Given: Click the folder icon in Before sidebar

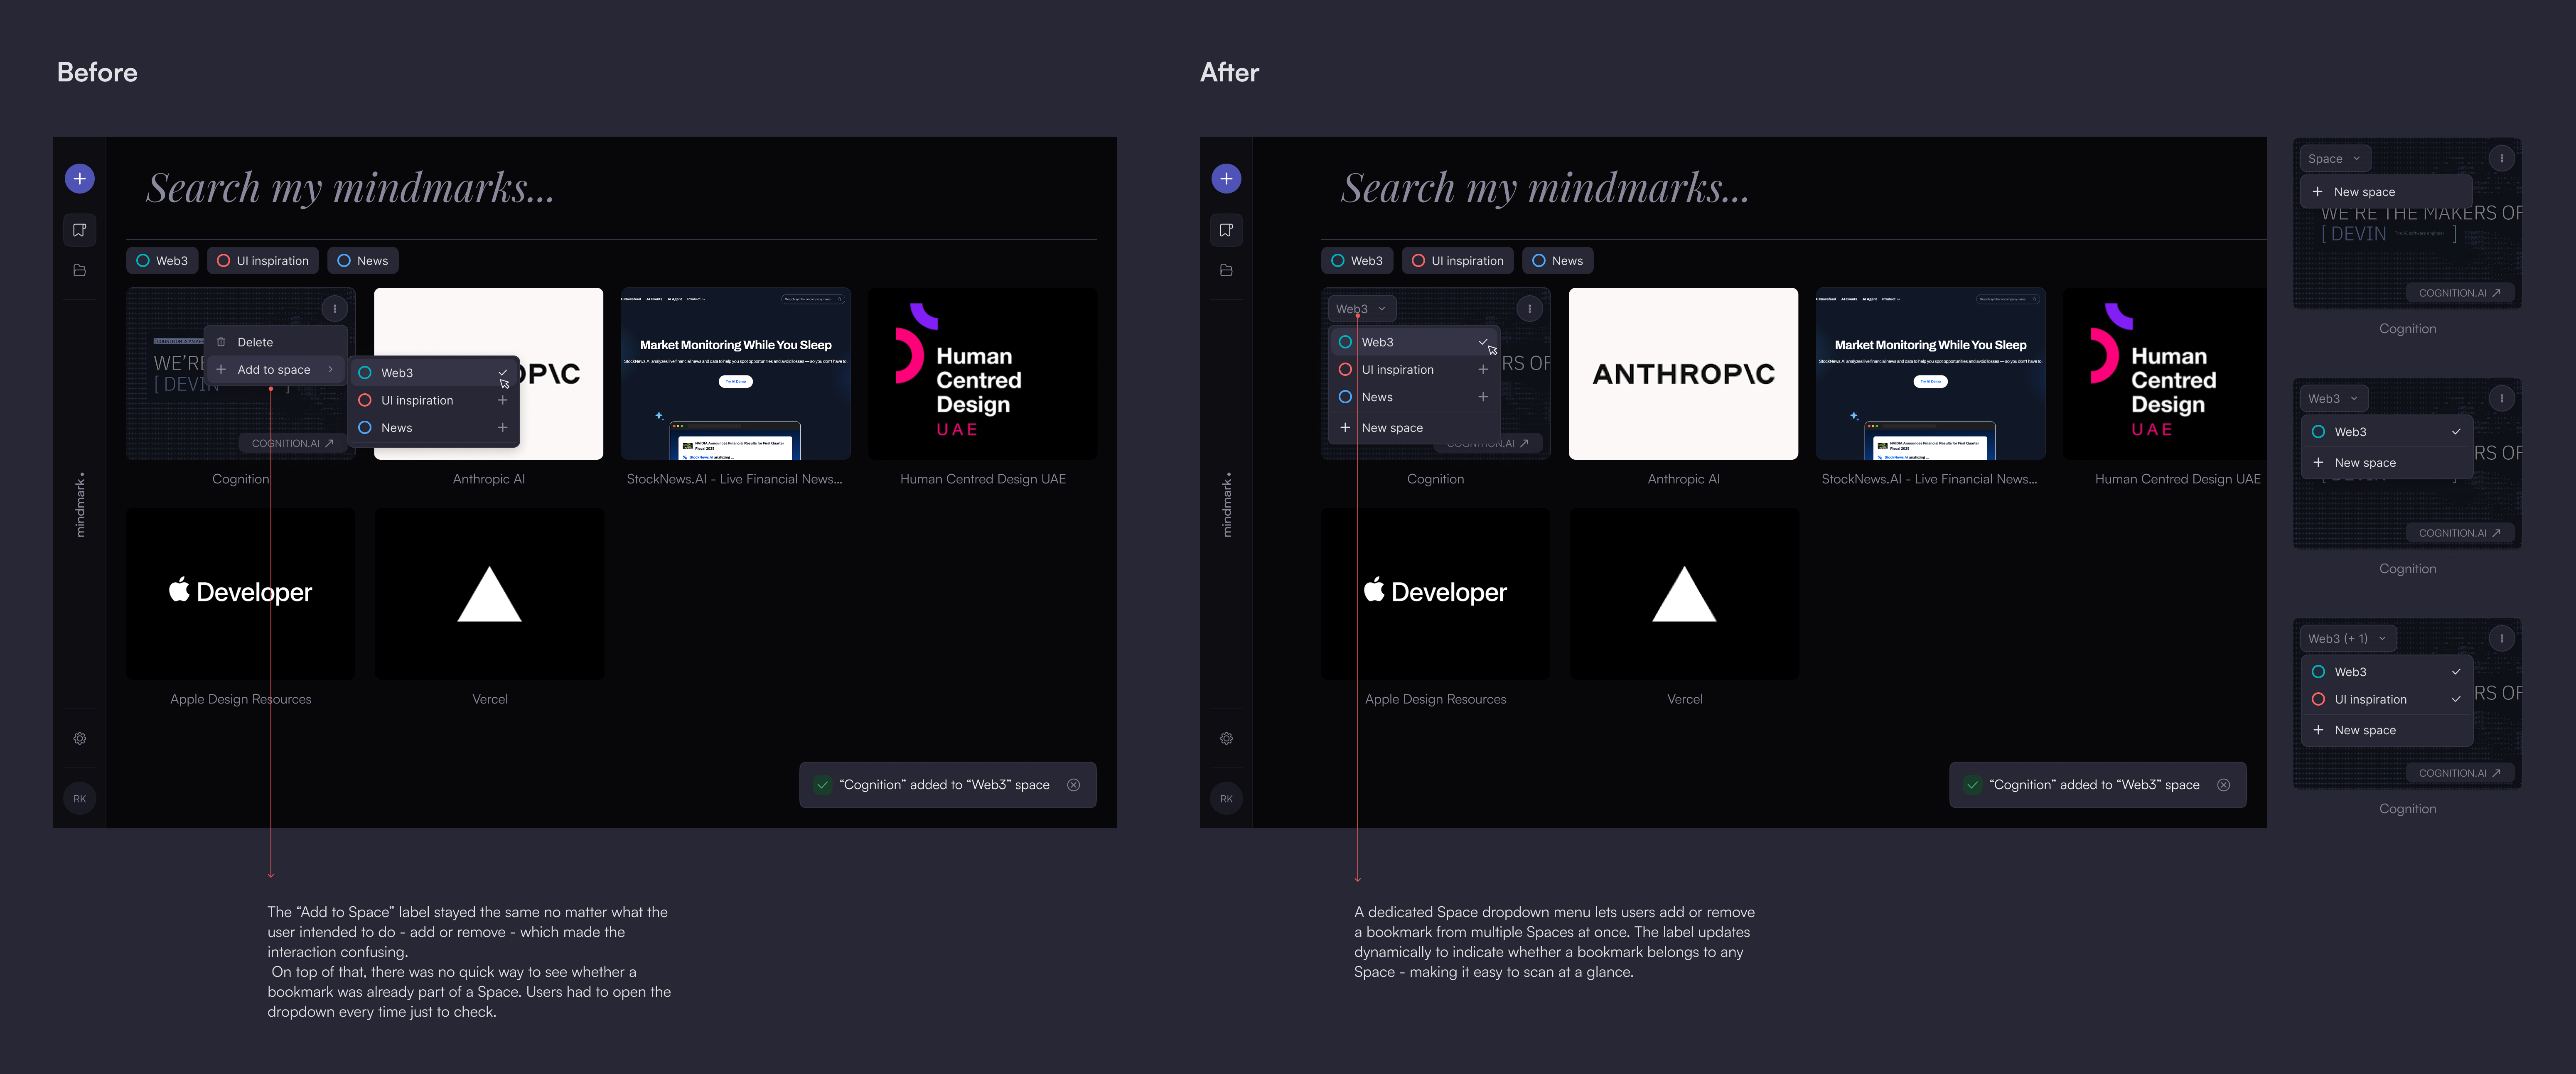Looking at the screenshot, I should tap(80, 270).
